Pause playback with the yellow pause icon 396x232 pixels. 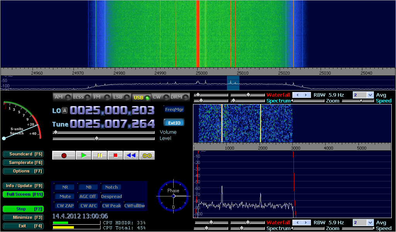click(x=99, y=155)
